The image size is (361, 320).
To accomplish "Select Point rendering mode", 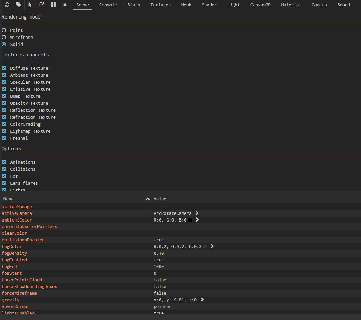I will pos(4,30).
